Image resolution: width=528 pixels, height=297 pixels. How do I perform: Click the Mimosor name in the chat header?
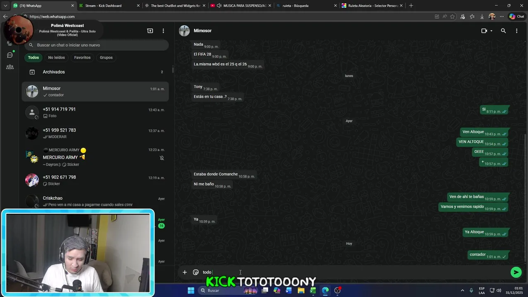[x=203, y=31]
